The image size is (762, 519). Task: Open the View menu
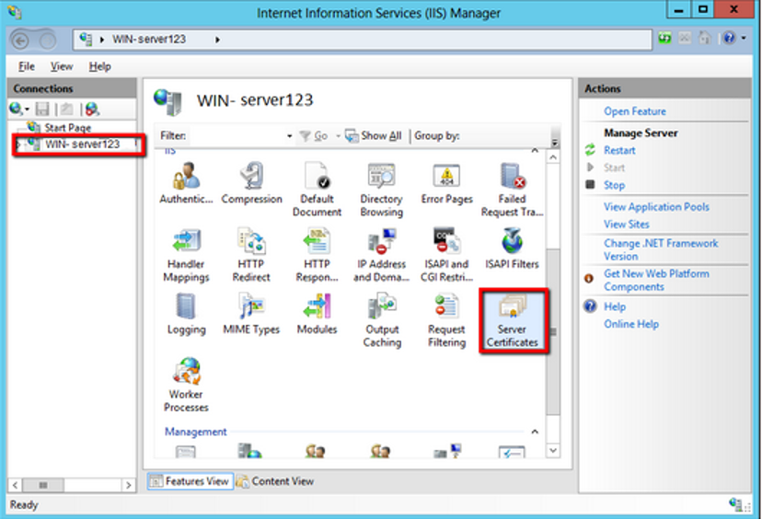point(62,66)
